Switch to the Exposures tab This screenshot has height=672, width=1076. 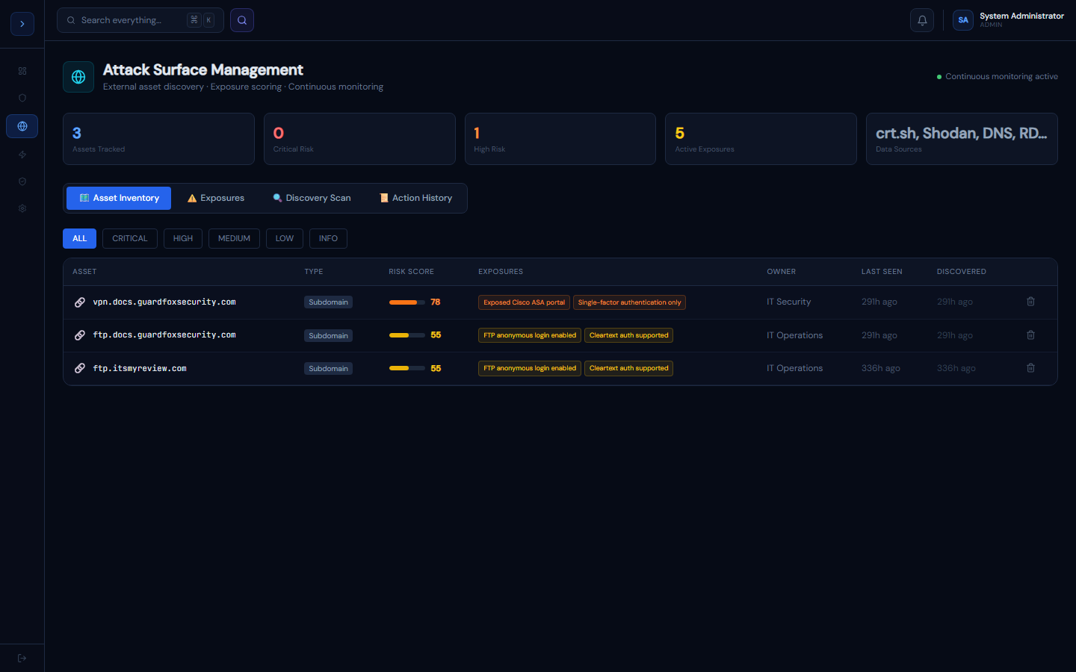[216, 198]
